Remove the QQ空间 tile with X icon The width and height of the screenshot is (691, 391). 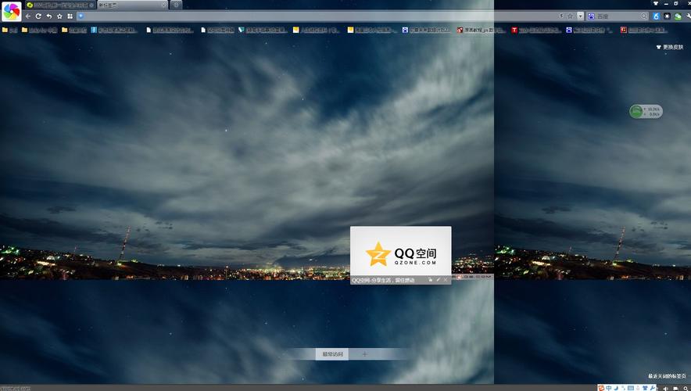pos(446,280)
